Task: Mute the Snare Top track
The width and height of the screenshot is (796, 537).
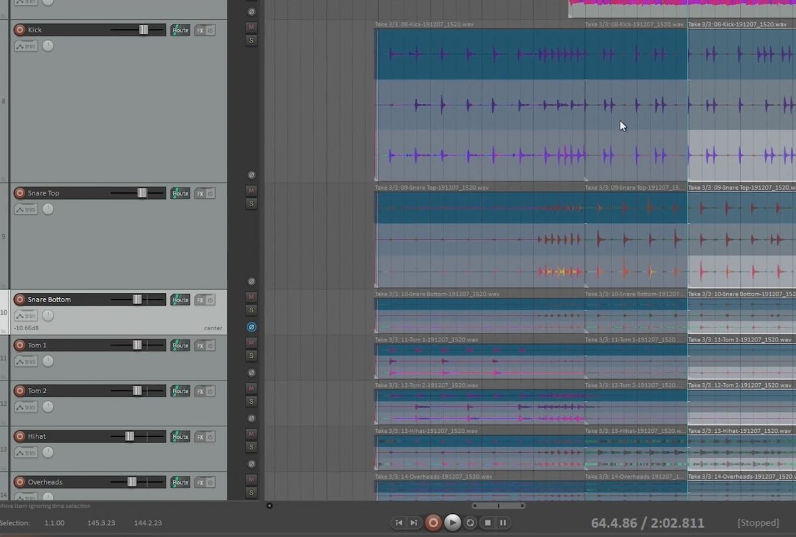Action: [x=251, y=190]
